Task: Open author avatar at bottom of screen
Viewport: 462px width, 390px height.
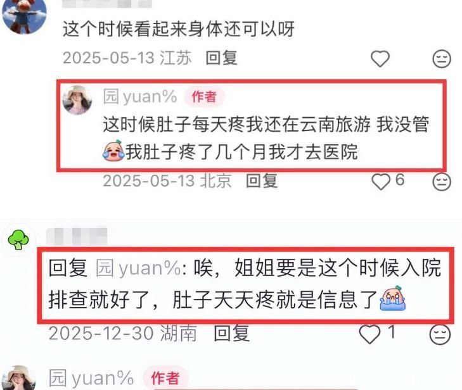Action: pos(19,378)
